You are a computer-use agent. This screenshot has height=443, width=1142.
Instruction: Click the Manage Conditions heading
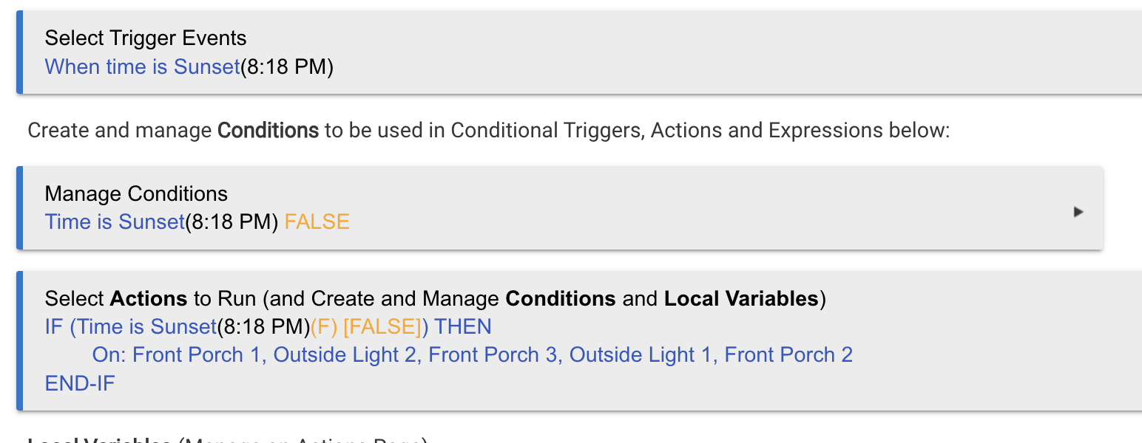tap(136, 194)
